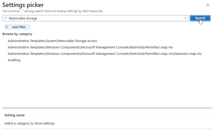214x135 pixels.
Task: Click the bottom border below the settings placeholder row
Action: [x=107, y=129]
